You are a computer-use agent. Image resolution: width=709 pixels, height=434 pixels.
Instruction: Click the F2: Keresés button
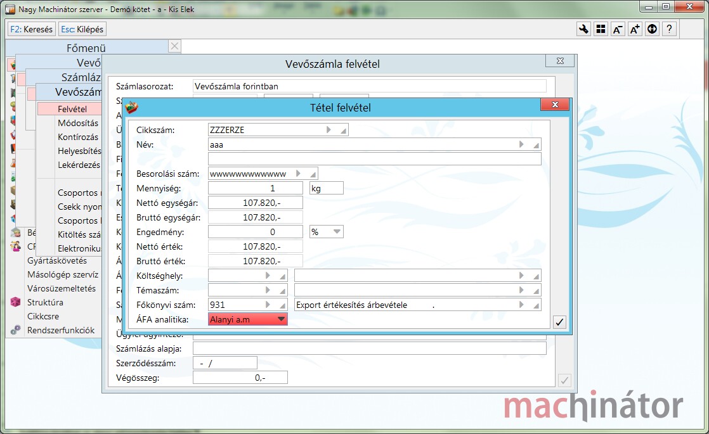coord(31,29)
